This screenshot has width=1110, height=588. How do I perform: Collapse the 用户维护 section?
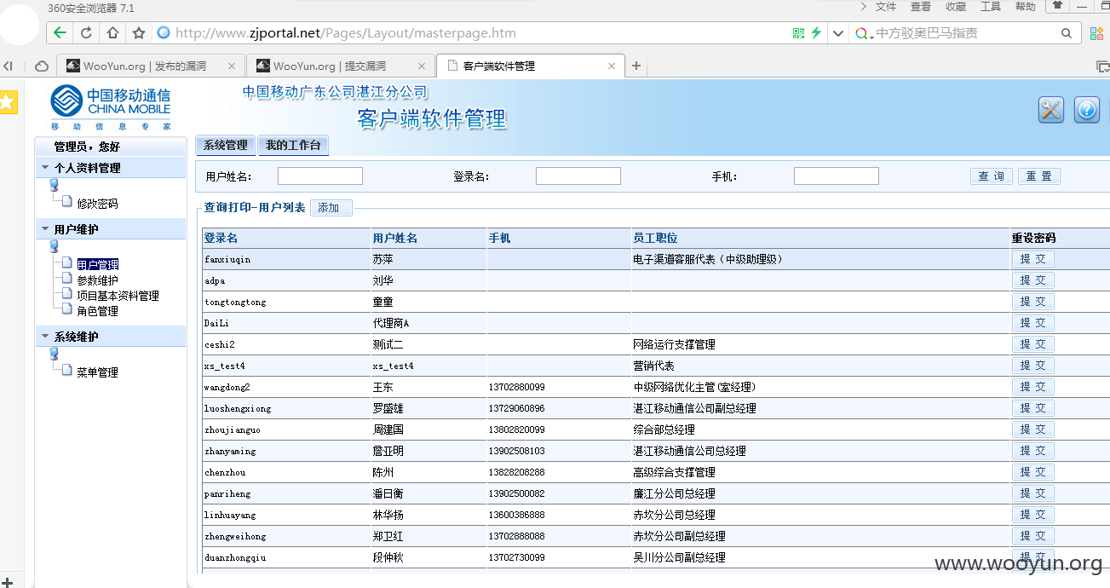coord(45,228)
